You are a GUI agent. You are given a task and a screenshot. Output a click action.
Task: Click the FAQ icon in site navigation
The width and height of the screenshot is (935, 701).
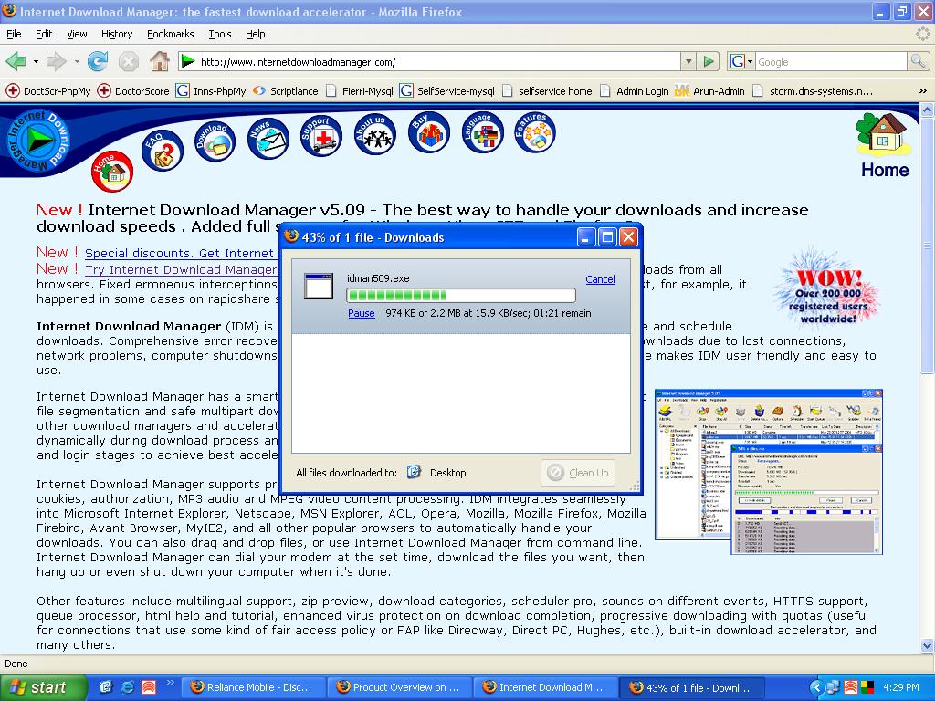coord(163,150)
